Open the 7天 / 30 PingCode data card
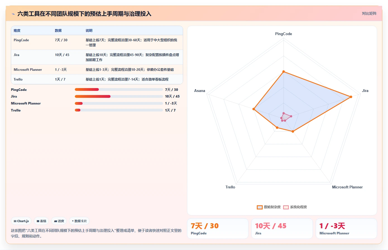 click(x=217, y=229)
